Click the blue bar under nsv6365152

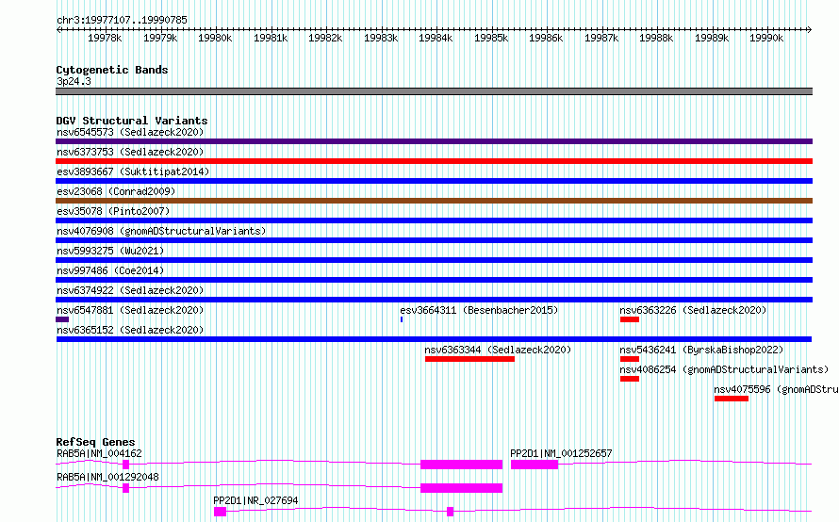(x=434, y=339)
